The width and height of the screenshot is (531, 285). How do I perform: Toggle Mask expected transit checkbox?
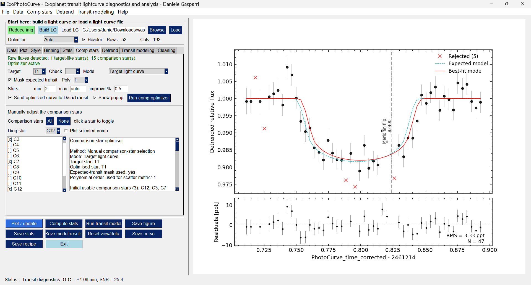point(10,80)
